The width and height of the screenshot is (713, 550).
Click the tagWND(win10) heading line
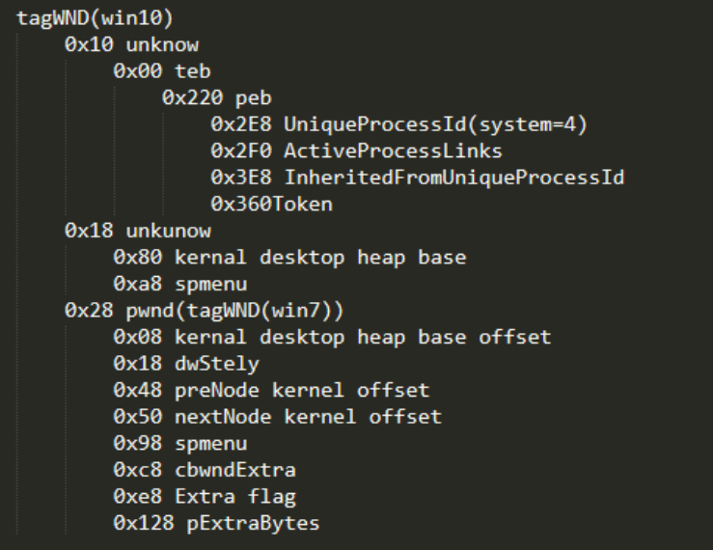click(95, 18)
